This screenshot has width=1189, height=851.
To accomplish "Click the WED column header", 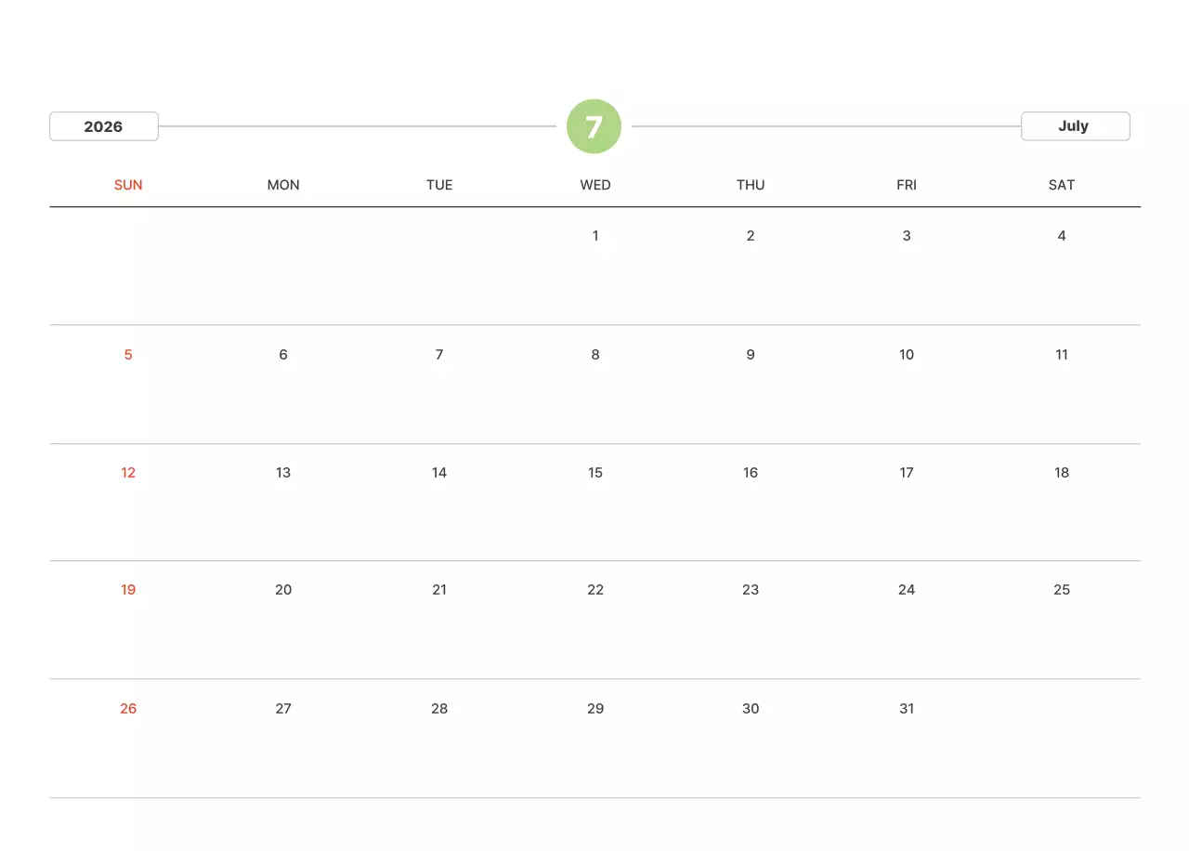I will 595,185.
